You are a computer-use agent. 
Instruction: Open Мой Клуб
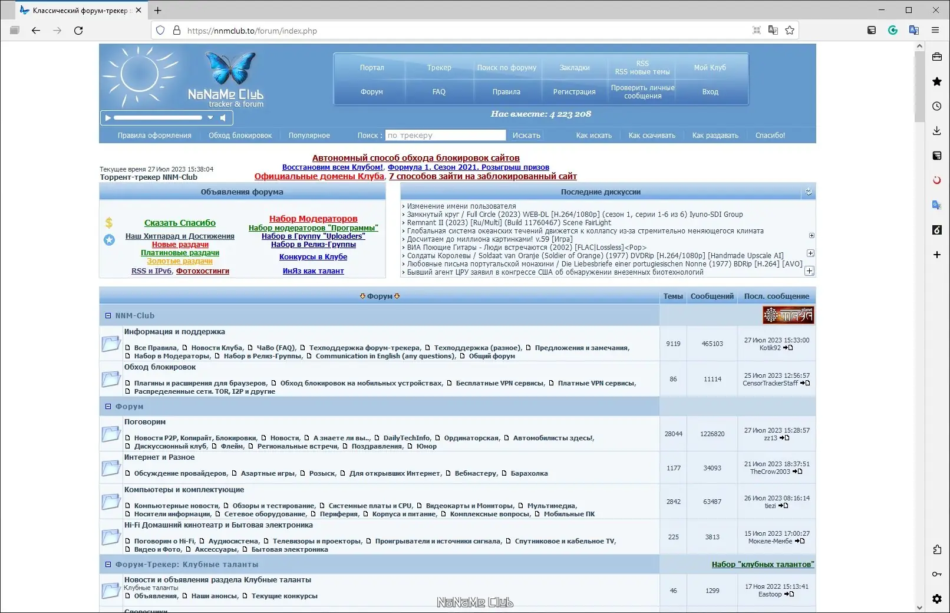pyautogui.click(x=710, y=68)
